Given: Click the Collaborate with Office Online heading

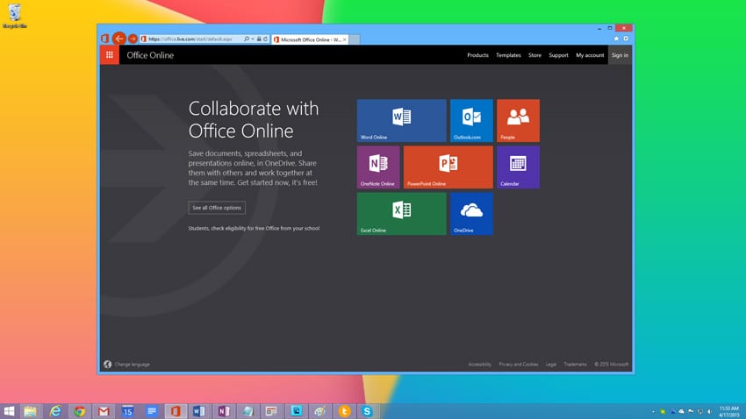Looking at the screenshot, I should [x=254, y=120].
